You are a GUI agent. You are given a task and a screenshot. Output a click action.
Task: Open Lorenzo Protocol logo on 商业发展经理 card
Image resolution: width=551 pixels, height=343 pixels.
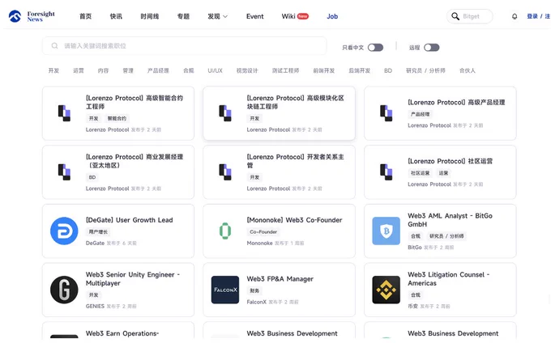64,171
